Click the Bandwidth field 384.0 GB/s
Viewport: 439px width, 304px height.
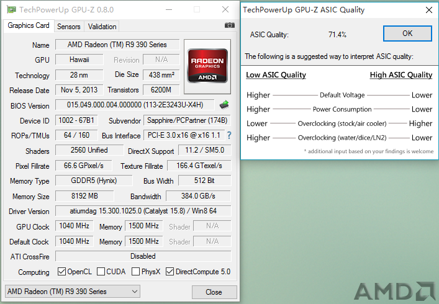(198, 196)
